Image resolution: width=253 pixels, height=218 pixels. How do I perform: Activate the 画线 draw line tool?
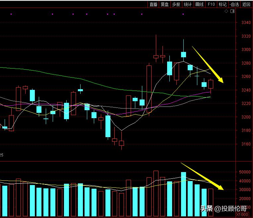point(199,4)
